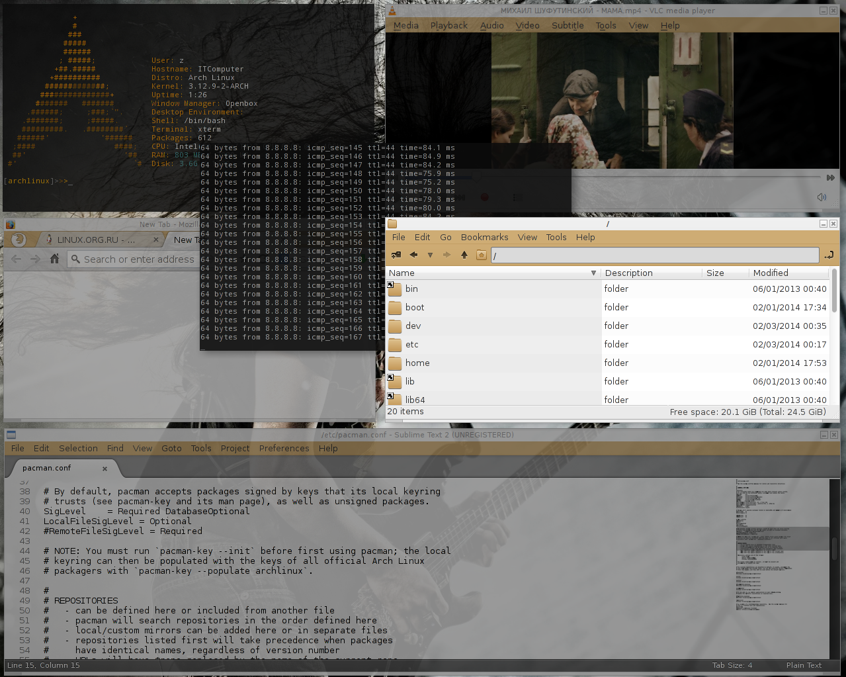
Task: Click the VLC cone icon in title bar
Action: click(392, 11)
